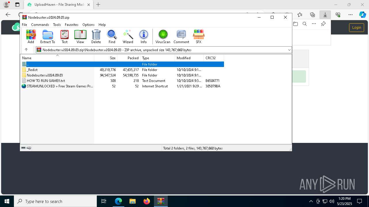Open Firefox from taskbar
The height and width of the screenshot is (207, 369).
(x=147, y=201)
